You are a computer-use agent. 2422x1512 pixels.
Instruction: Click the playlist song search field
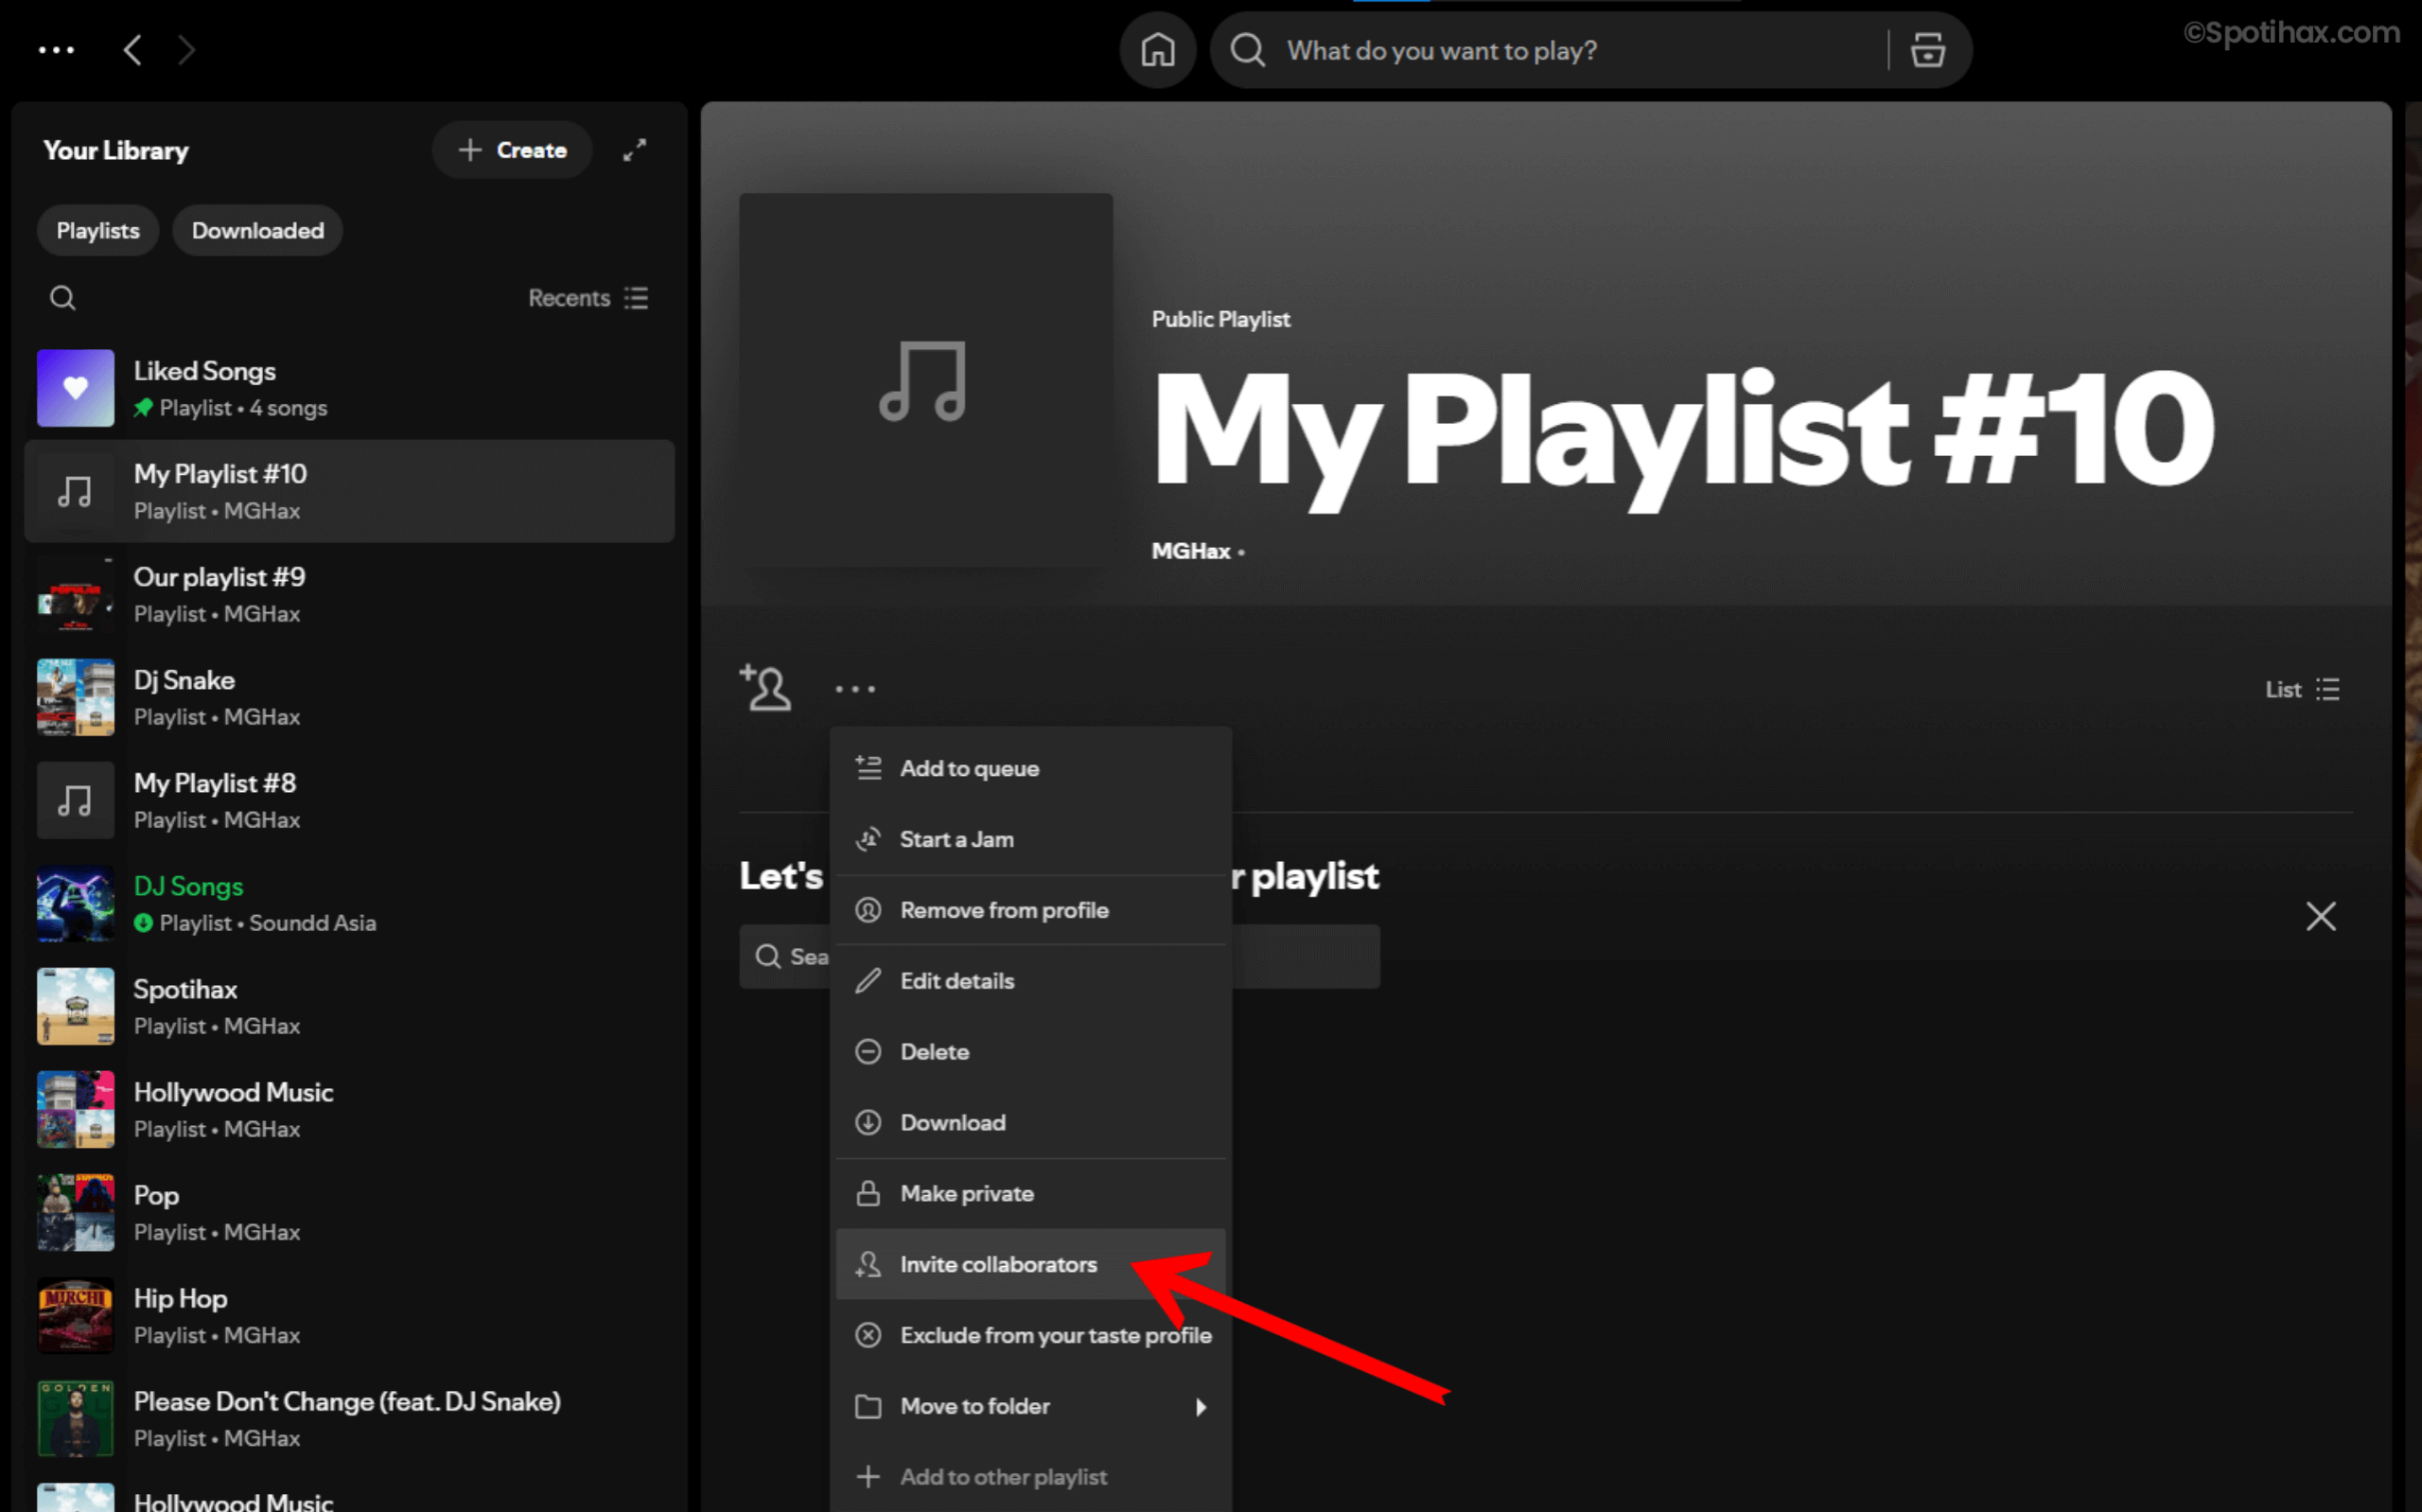tap(1060, 956)
